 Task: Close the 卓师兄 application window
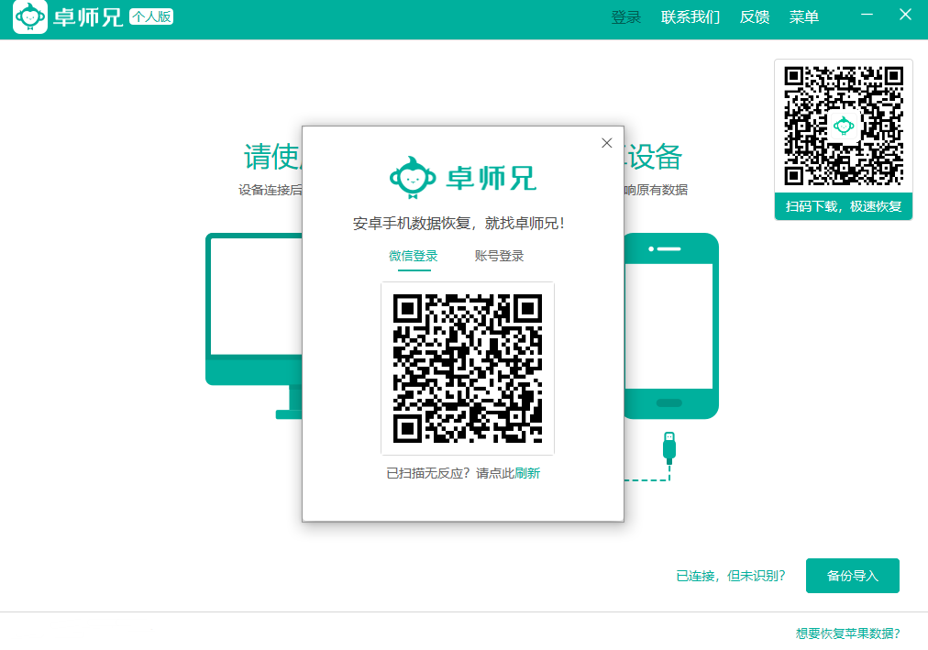click(905, 17)
